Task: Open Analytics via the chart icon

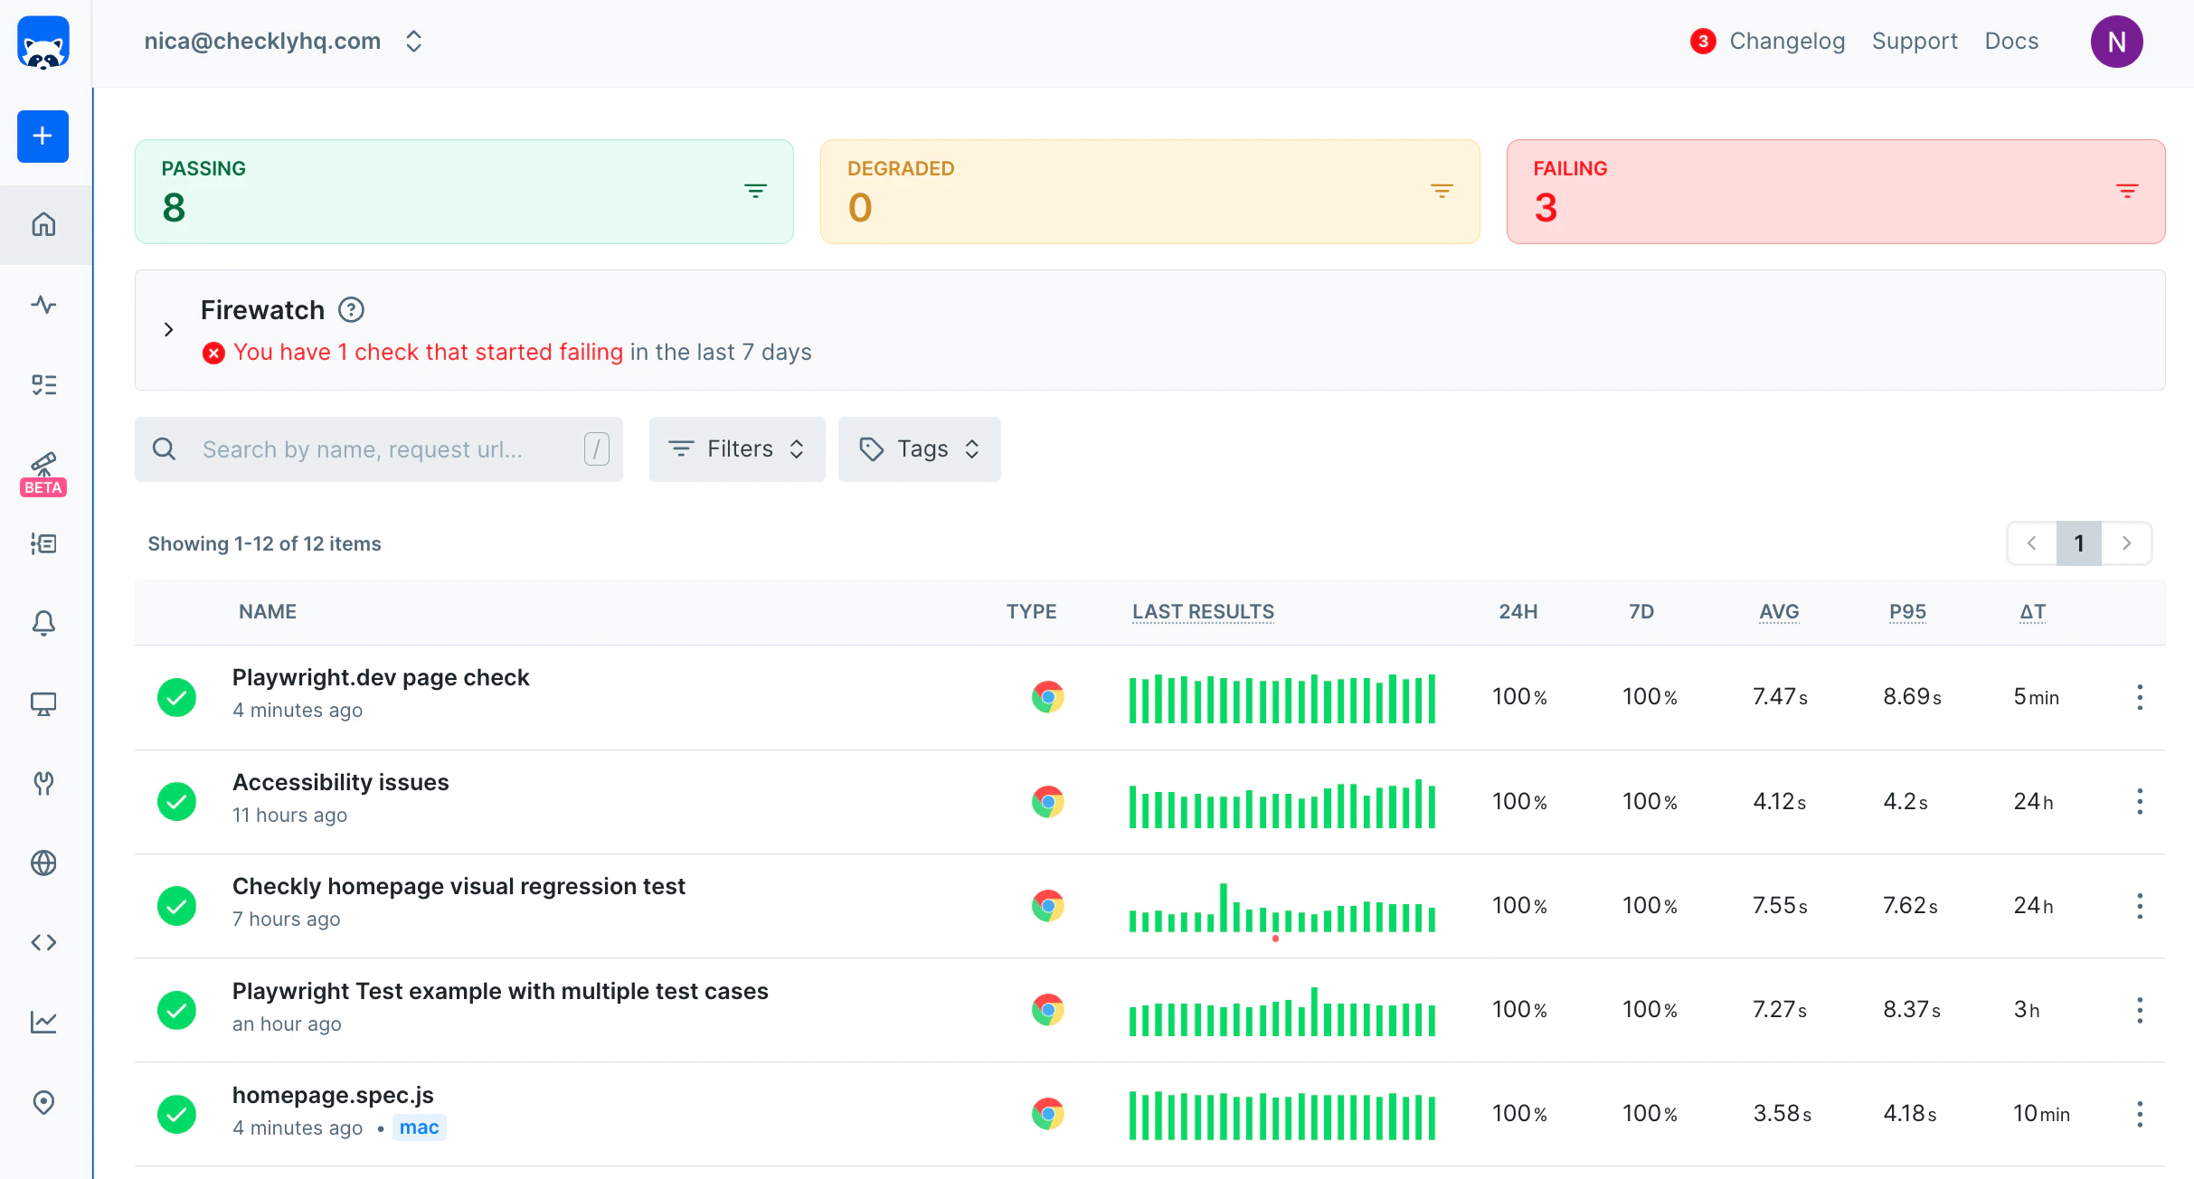Action: 43,1021
